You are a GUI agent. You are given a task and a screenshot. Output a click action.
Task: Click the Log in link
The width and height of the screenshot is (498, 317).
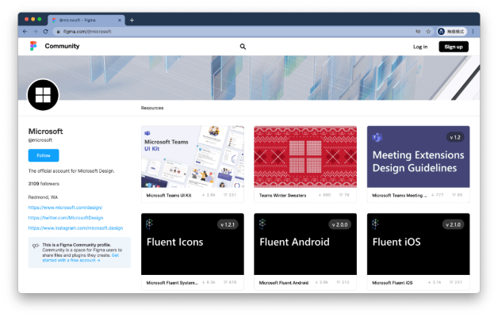coord(420,47)
